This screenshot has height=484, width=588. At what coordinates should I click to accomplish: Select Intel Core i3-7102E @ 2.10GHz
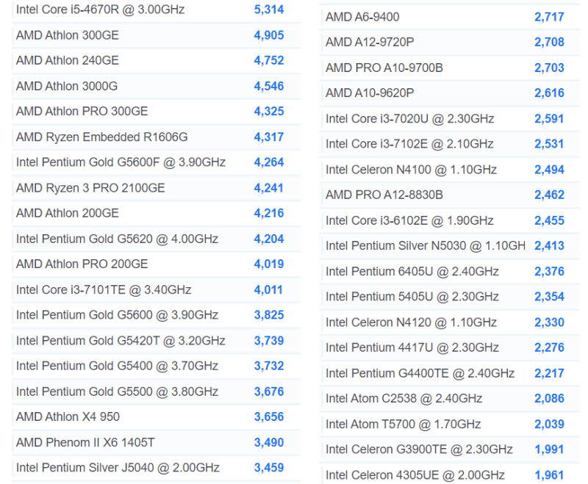(409, 144)
